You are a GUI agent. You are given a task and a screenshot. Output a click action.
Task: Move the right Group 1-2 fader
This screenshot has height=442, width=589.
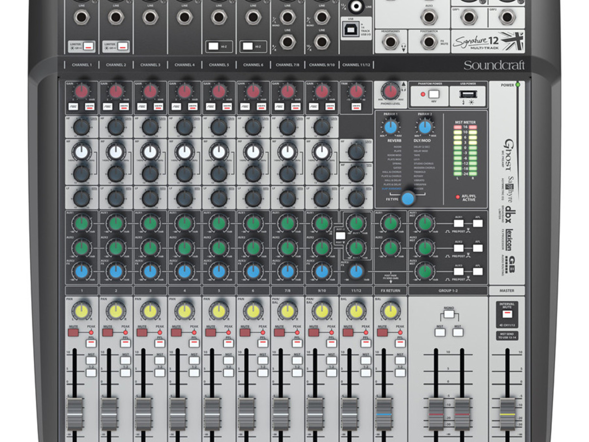[462, 413]
